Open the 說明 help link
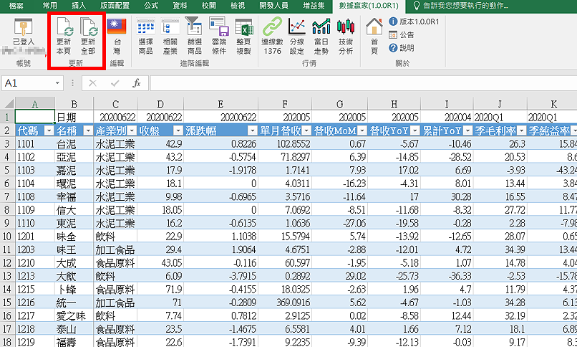The width and height of the screenshot is (577, 347). tap(406, 48)
